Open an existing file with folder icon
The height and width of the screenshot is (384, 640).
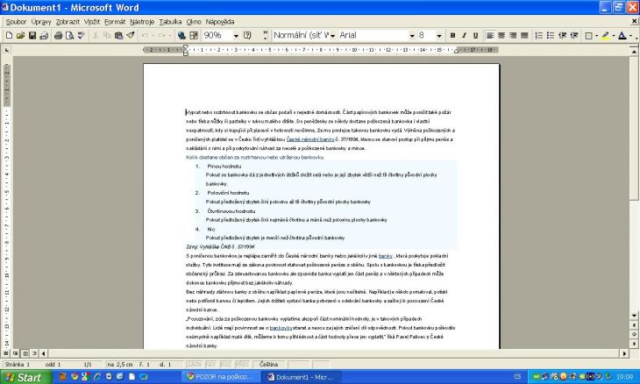(20, 35)
